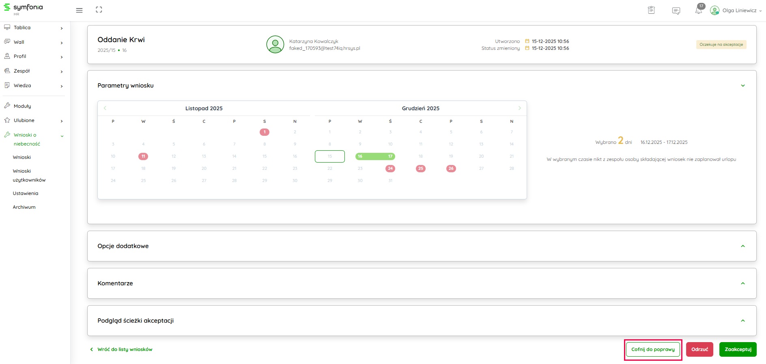Viewport: 766px width, 364px height.
Task: Open the clipboard tasks icon in header
Action: 651,11
